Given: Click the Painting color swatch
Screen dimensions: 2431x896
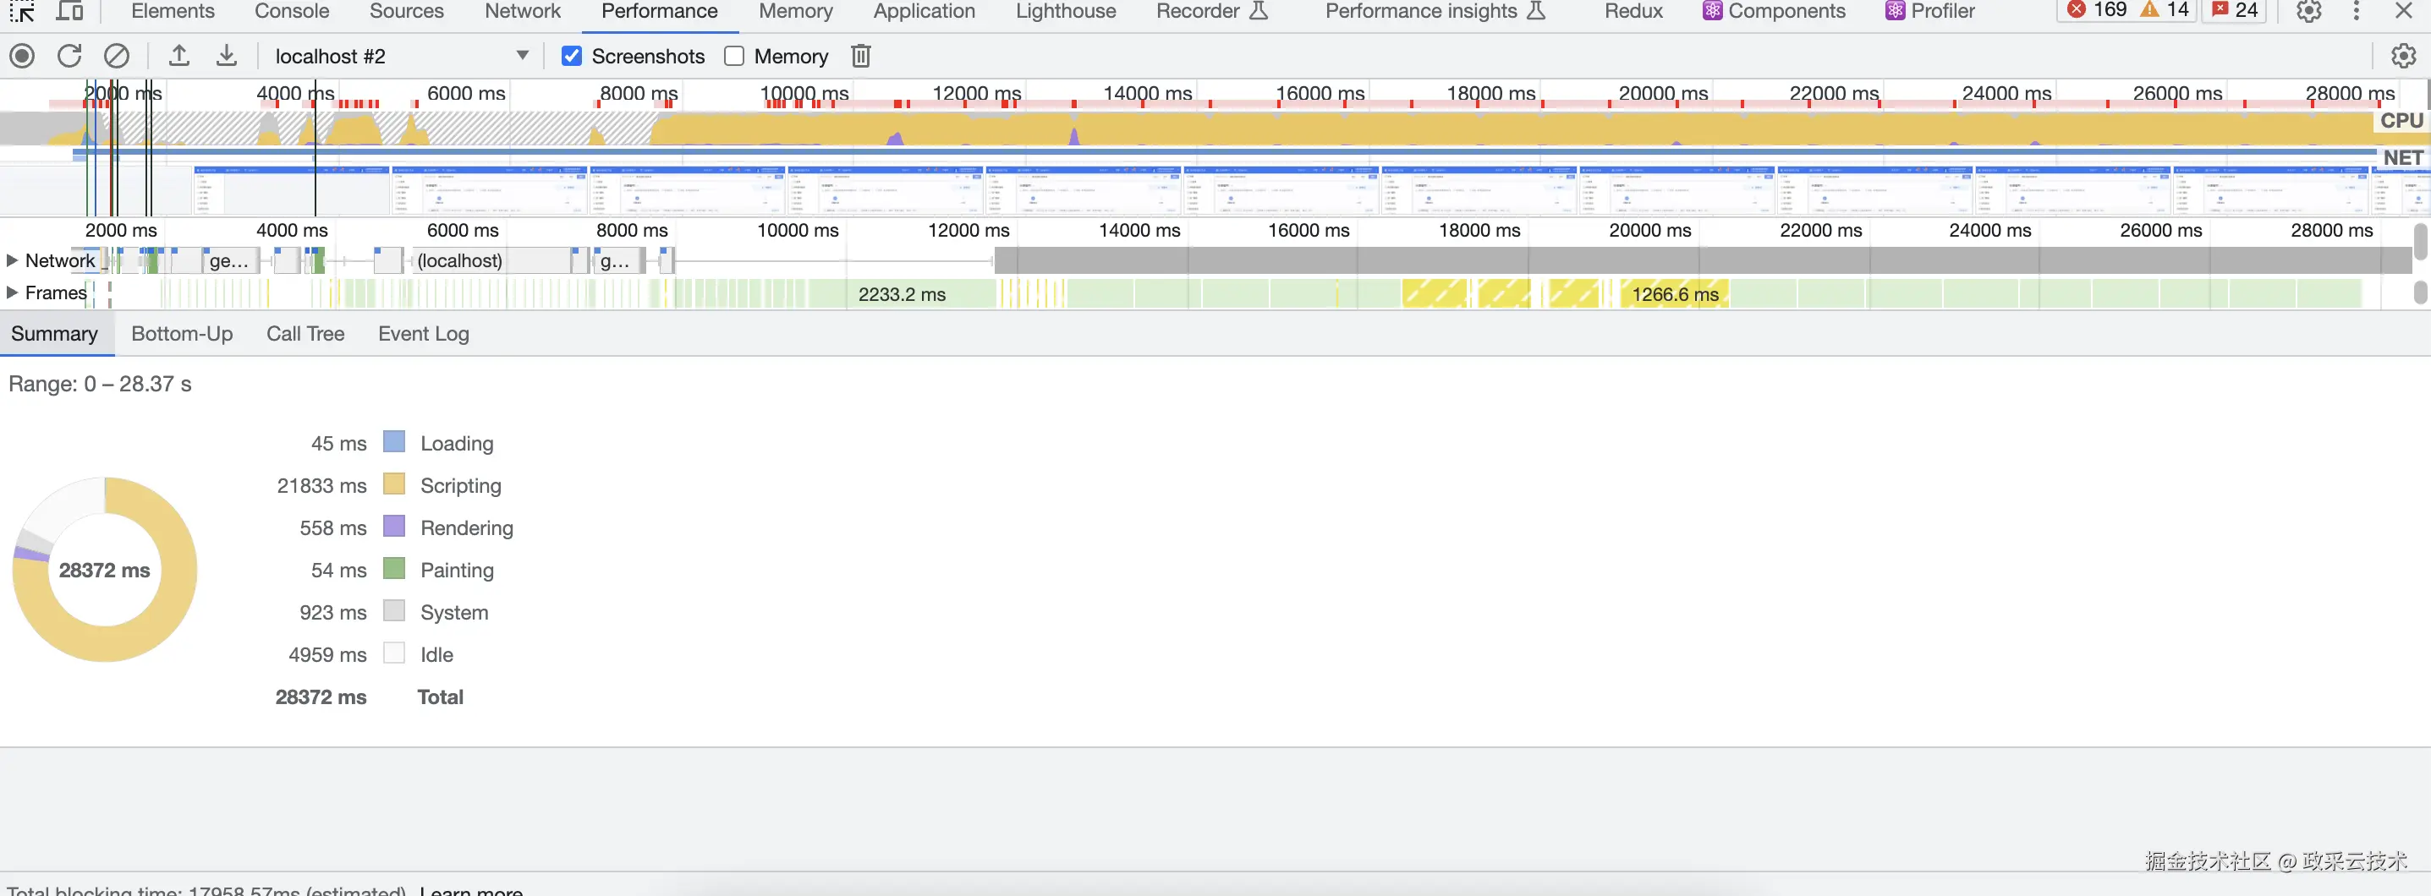Looking at the screenshot, I should point(394,570).
